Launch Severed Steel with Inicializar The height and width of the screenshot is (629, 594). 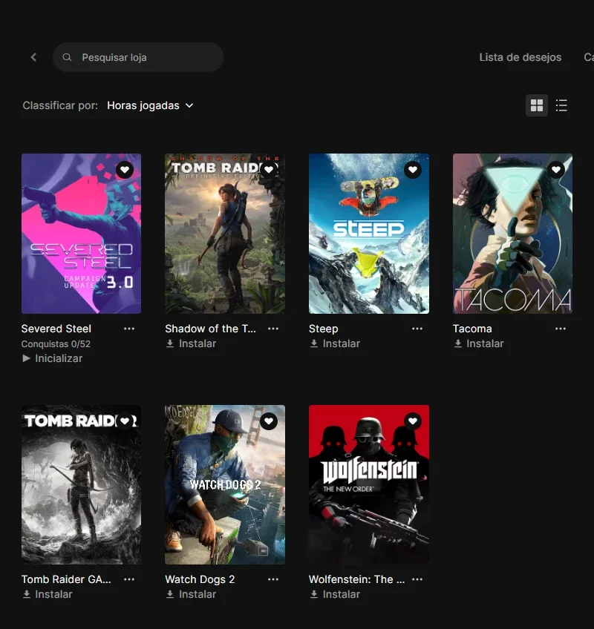click(52, 358)
